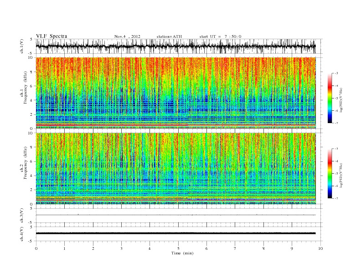Click the lower color scale bar for ch.2

point(330,174)
